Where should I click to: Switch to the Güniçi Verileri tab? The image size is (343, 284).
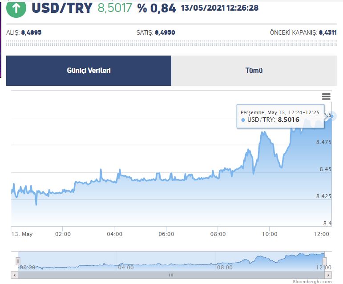click(x=89, y=71)
